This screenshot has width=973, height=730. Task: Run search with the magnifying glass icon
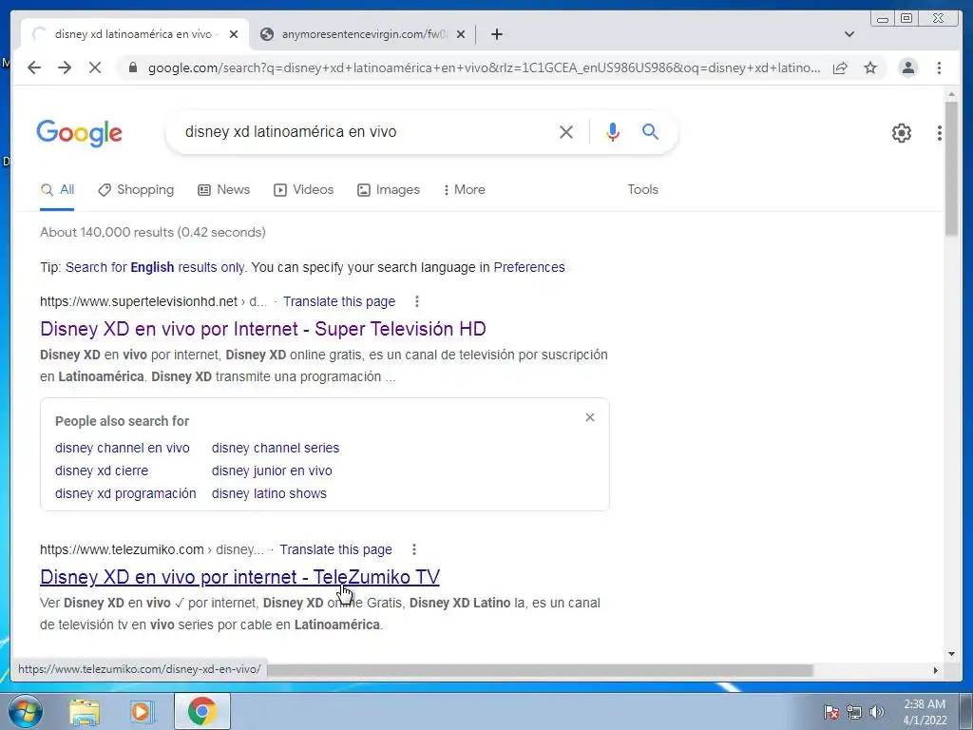(x=650, y=131)
